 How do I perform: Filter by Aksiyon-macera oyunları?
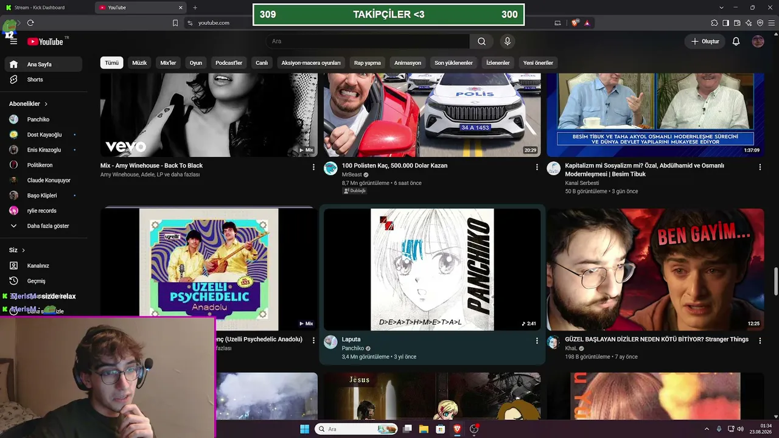pos(311,63)
